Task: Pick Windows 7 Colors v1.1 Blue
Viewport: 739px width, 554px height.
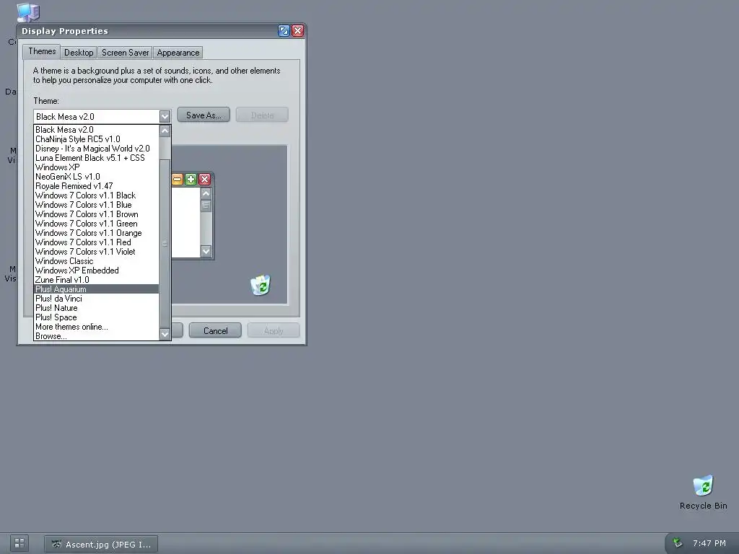Action: tap(97, 205)
